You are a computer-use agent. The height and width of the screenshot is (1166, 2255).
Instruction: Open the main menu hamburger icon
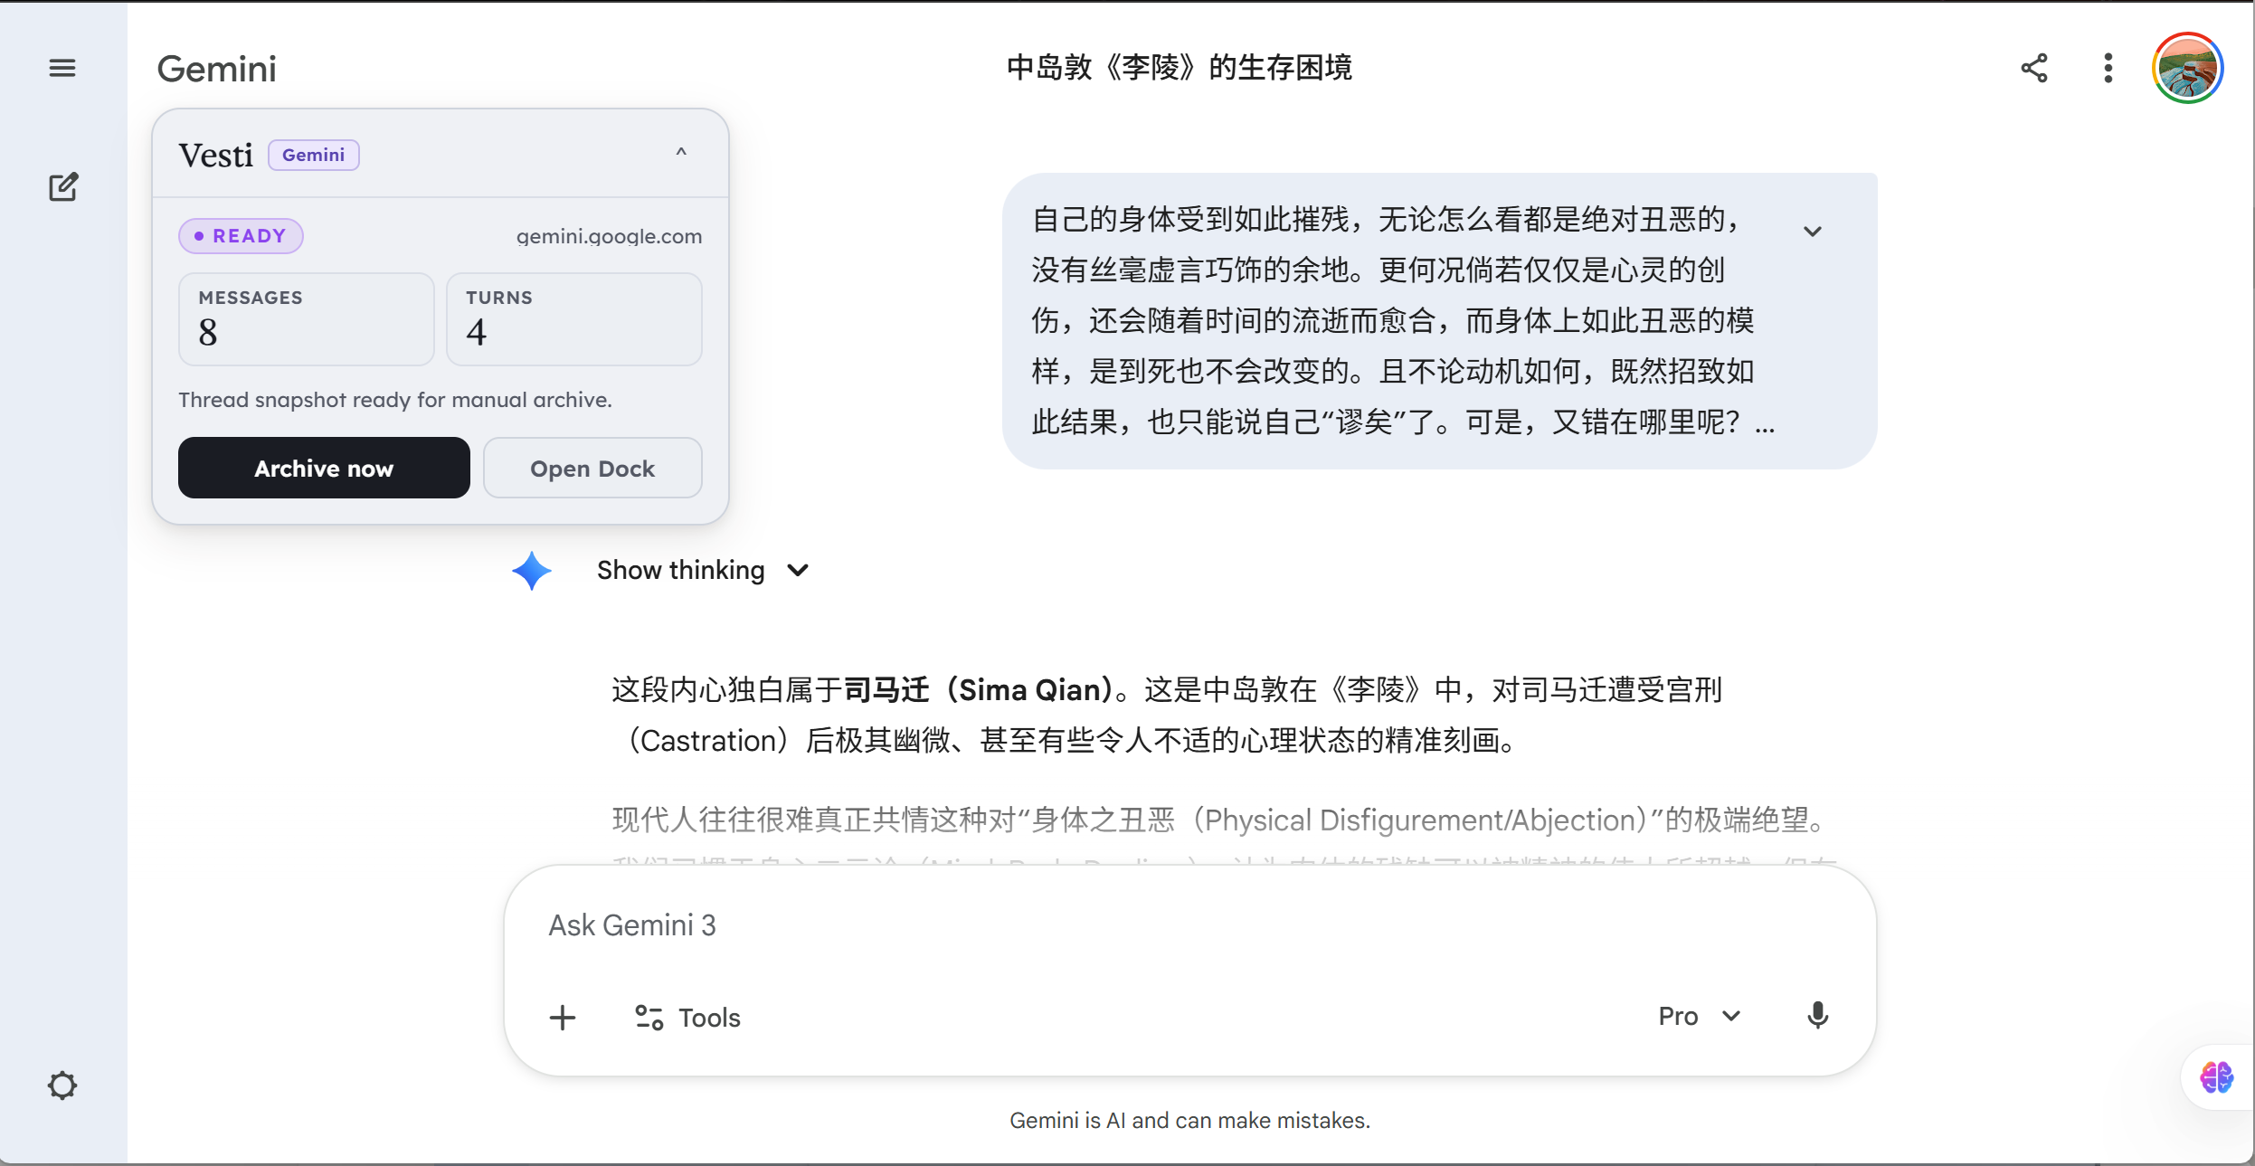(x=62, y=68)
